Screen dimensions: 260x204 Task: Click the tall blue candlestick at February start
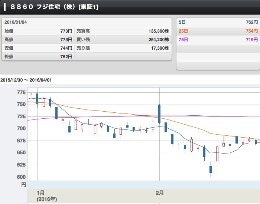159,114
